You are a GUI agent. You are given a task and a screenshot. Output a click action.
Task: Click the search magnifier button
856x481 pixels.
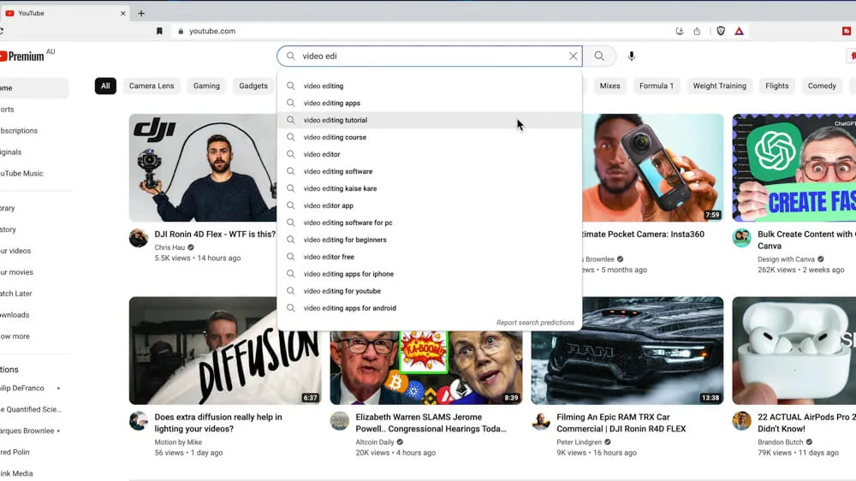(599, 56)
